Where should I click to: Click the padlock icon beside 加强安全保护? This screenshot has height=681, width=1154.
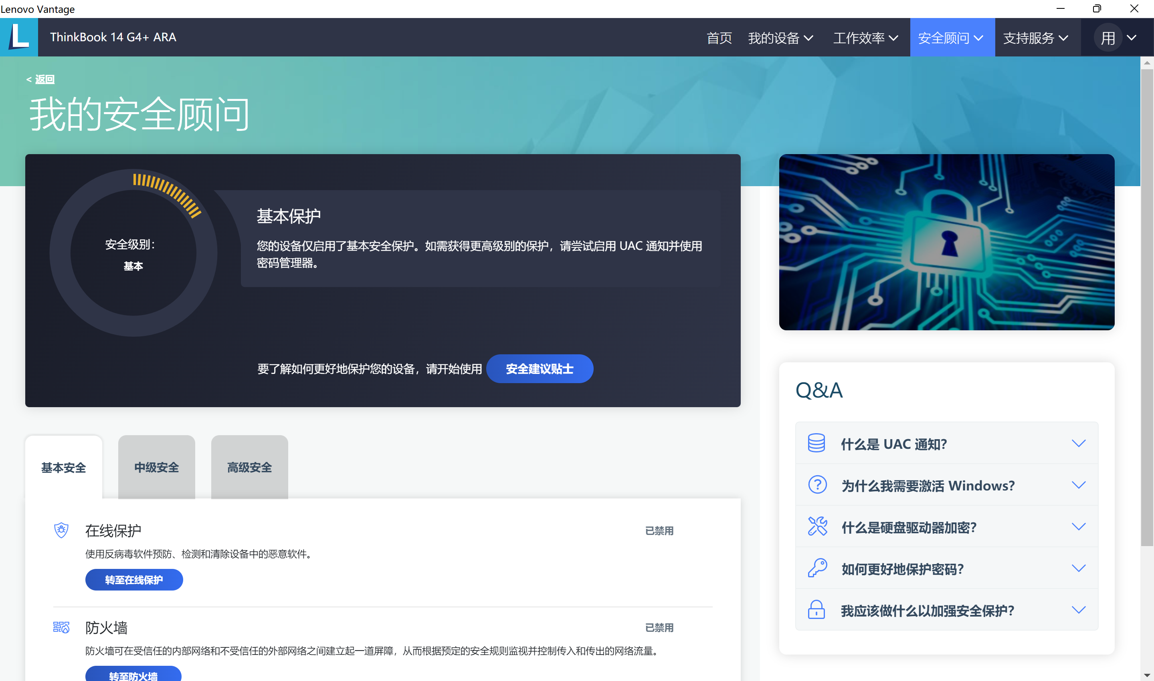pyautogui.click(x=816, y=610)
